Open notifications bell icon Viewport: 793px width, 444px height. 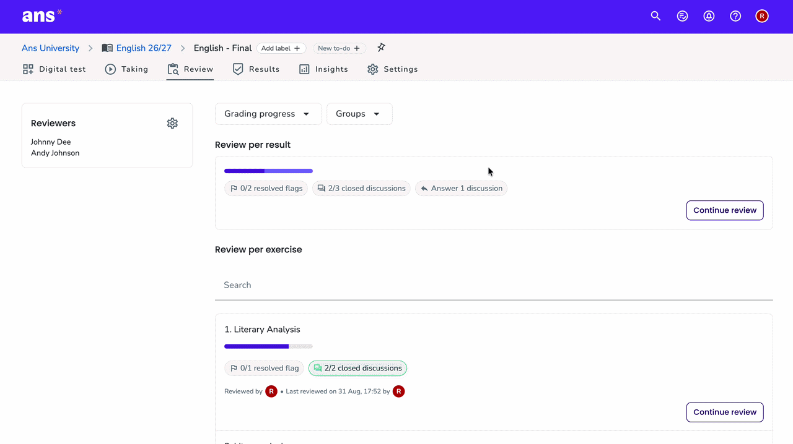(709, 16)
